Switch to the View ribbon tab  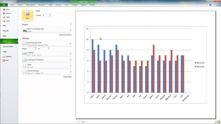[x=66, y=5]
